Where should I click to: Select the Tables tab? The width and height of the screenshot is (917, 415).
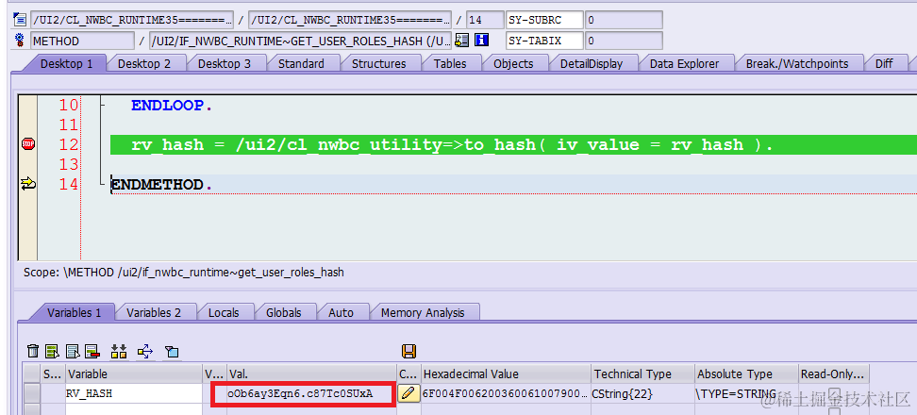pyautogui.click(x=450, y=64)
